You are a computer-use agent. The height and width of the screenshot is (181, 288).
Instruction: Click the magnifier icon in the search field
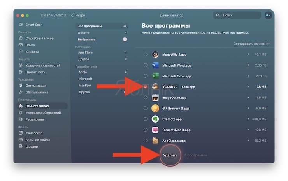coord(218,15)
